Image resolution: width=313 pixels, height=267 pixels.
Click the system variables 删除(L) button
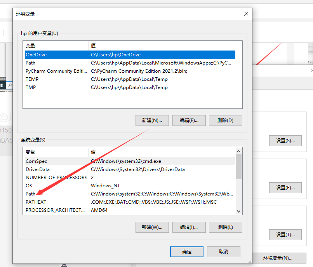[225, 227]
